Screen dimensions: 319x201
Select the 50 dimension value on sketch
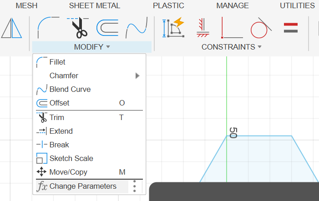tap(233, 133)
